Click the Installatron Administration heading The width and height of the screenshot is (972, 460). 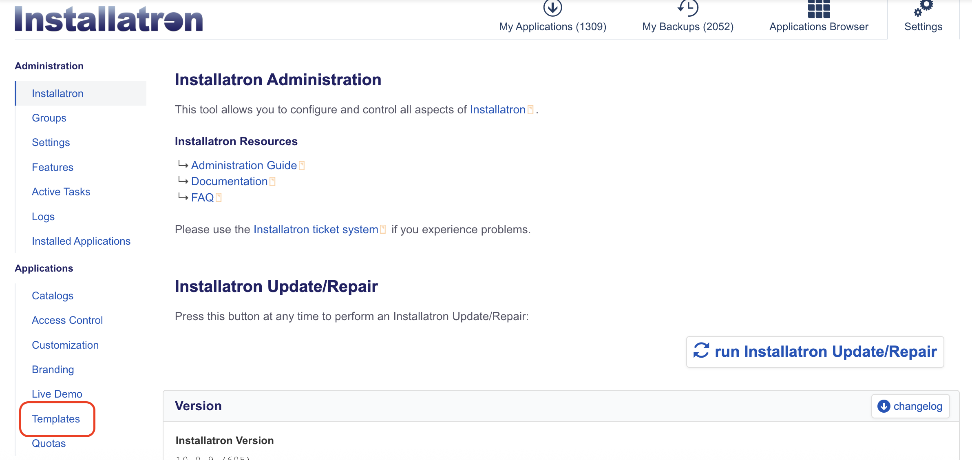(278, 80)
